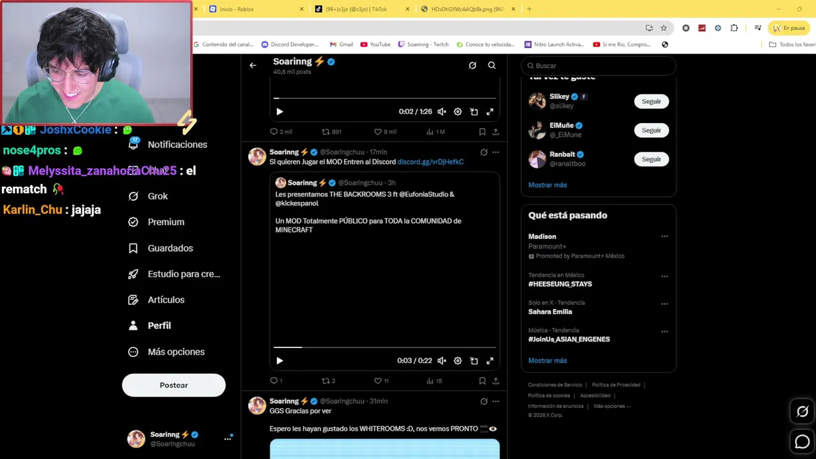Ask Grok about the 31min post

tap(484, 402)
